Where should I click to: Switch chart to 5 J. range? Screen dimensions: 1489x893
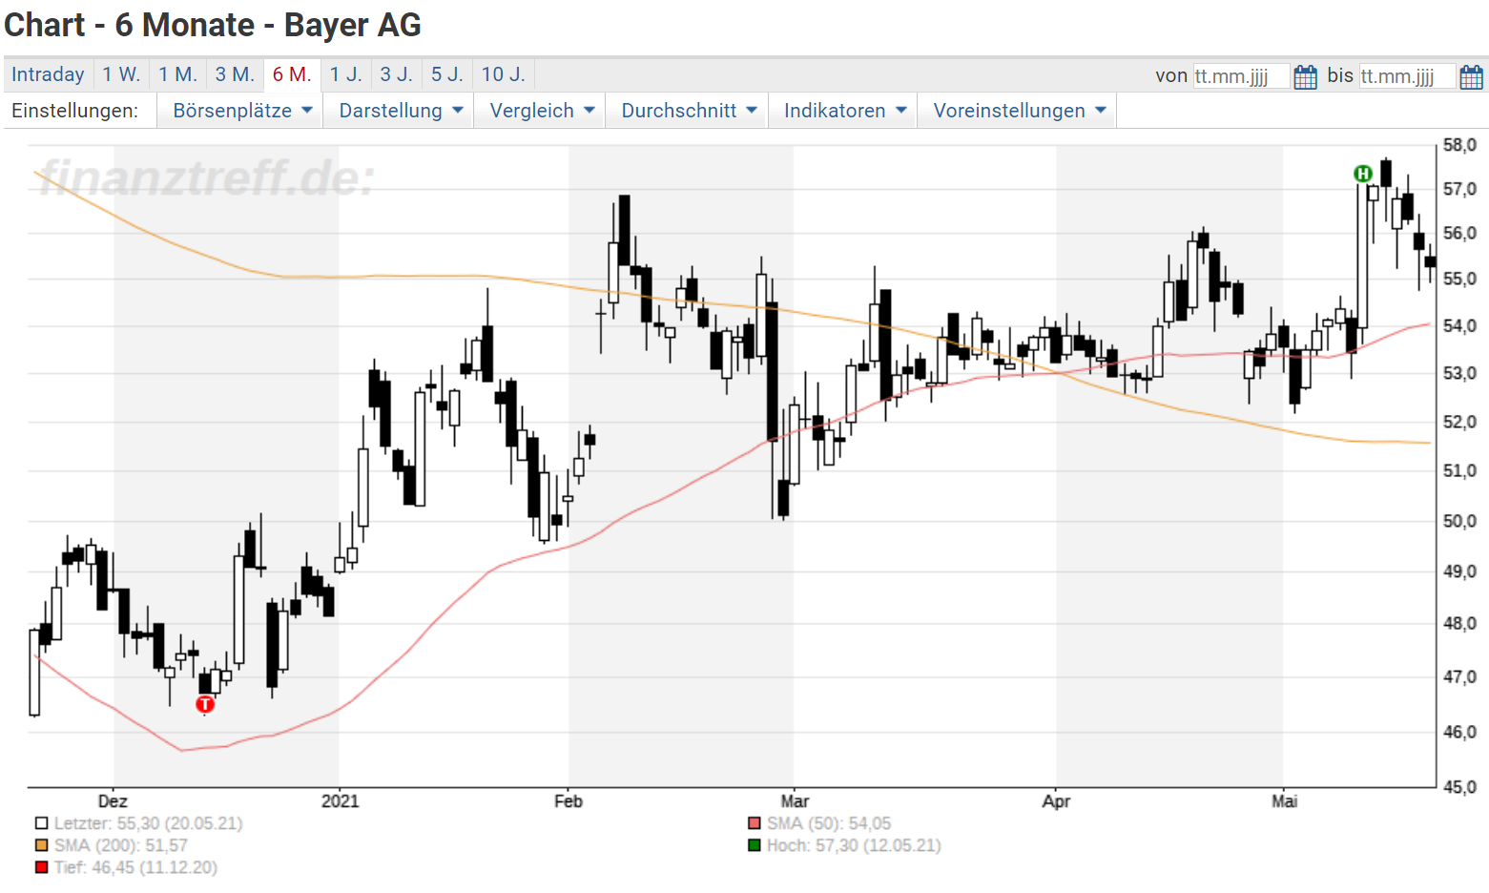pyautogui.click(x=446, y=74)
